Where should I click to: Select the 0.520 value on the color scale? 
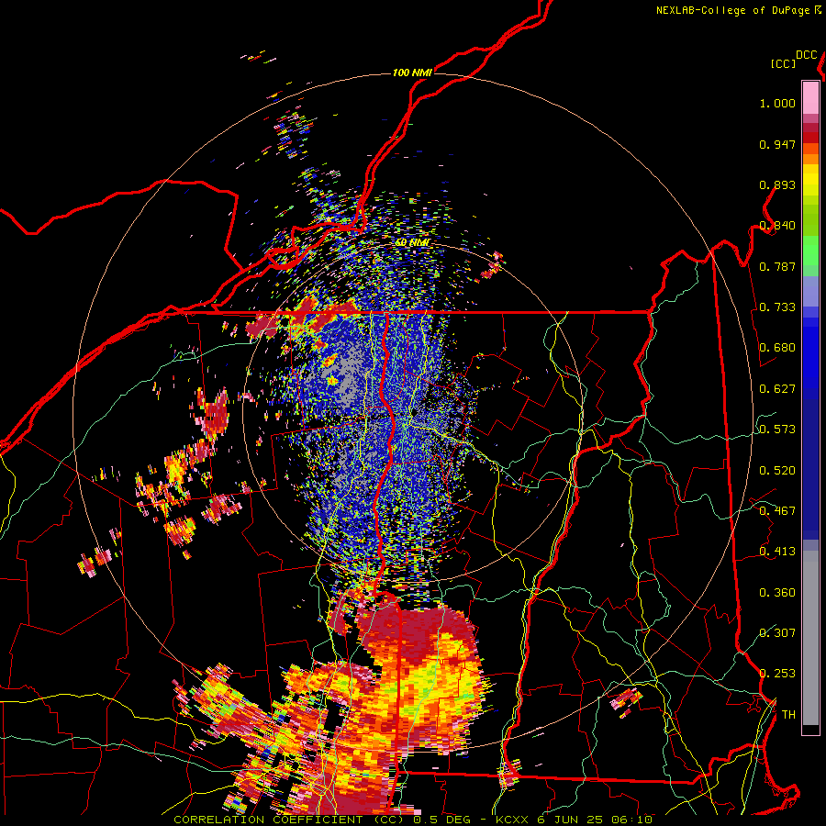point(777,471)
